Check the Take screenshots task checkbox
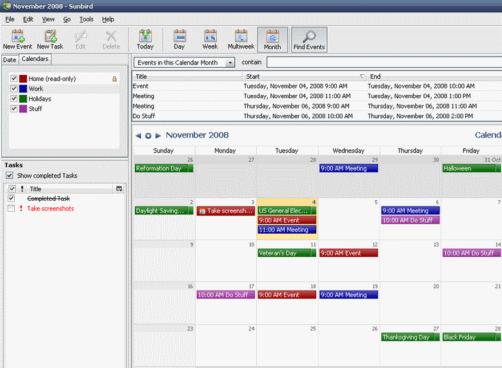 click(11, 209)
